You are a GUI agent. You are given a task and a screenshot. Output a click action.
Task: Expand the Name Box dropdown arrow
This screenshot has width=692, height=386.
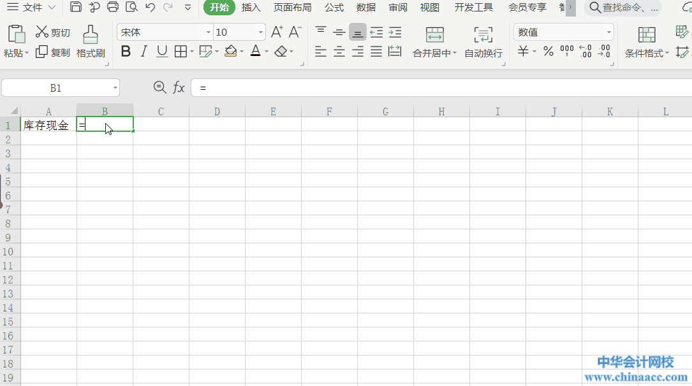click(115, 88)
